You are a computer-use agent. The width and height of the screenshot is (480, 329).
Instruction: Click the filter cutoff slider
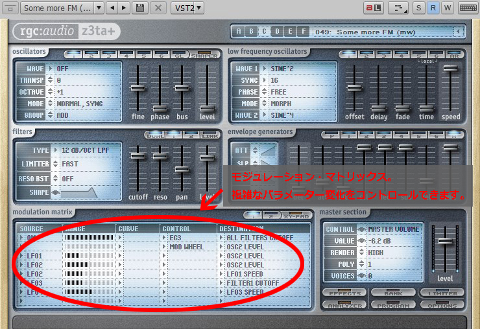click(138, 155)
